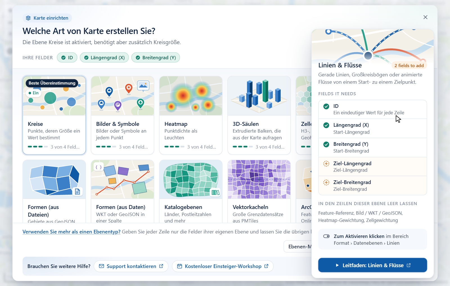Screen dimensions: 450x286
Task: Click the curly braces icon on Formen aus Daten
Action: pos(99,167)
